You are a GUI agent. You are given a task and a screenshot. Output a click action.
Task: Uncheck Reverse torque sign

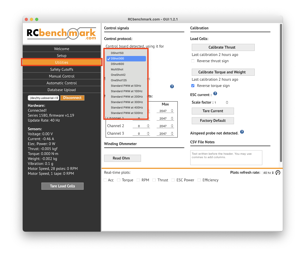pyautogui.click(x=193, y=86)
